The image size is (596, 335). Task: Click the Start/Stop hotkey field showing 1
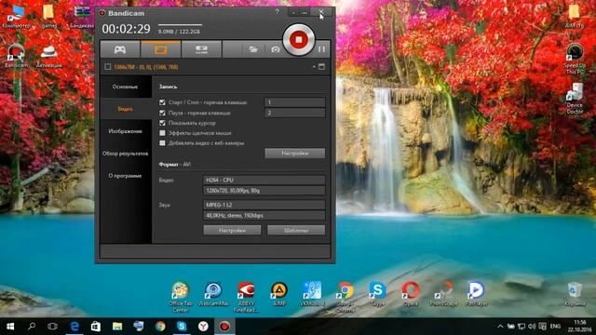click(x=295, y=102)
